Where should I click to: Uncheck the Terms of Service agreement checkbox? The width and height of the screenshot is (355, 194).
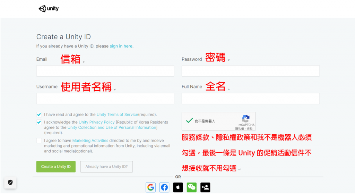click(x=39, y=115)
